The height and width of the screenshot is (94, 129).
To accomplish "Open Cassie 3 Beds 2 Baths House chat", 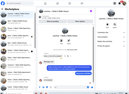I will pyautogui.click(x=17, y=88).
